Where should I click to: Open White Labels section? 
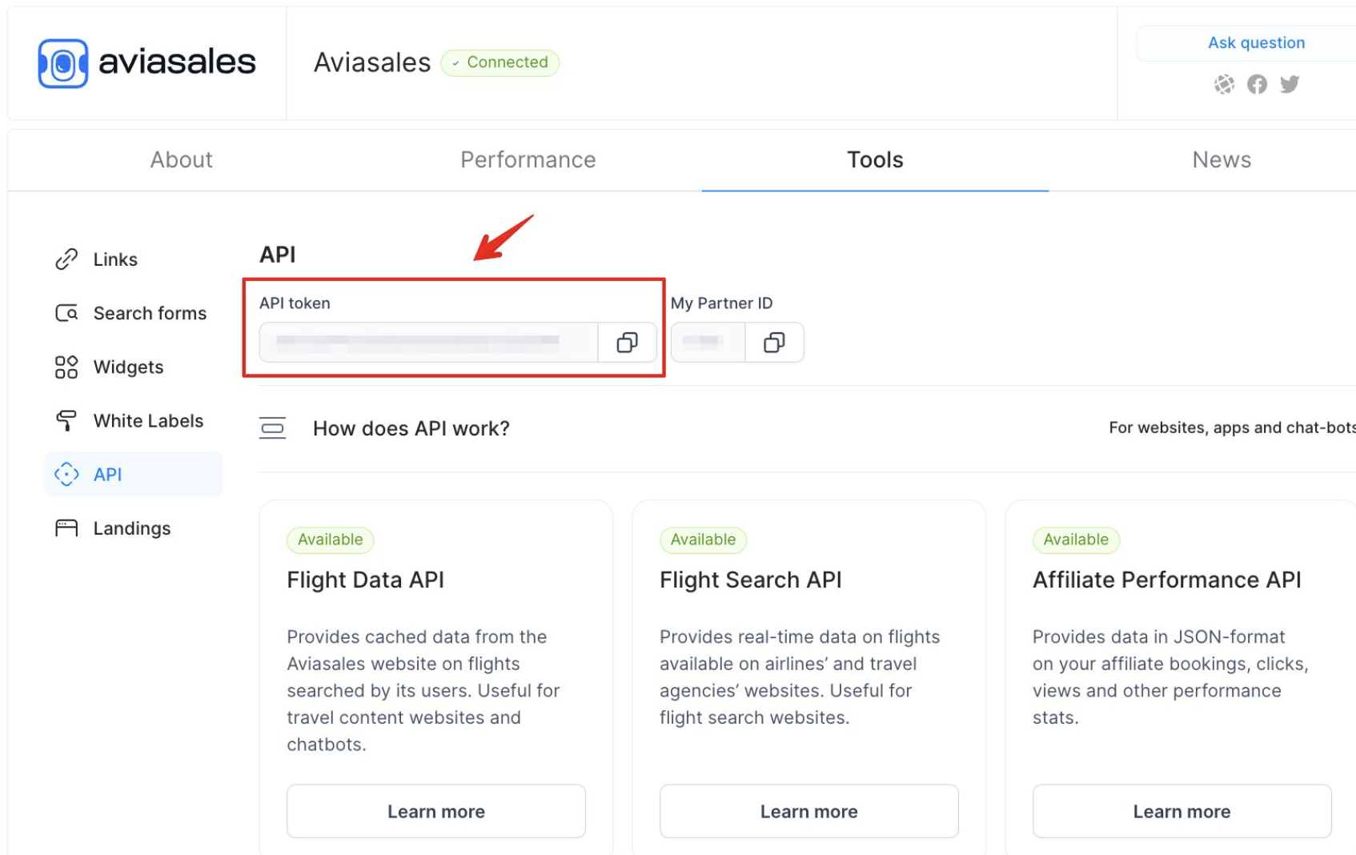147,421
